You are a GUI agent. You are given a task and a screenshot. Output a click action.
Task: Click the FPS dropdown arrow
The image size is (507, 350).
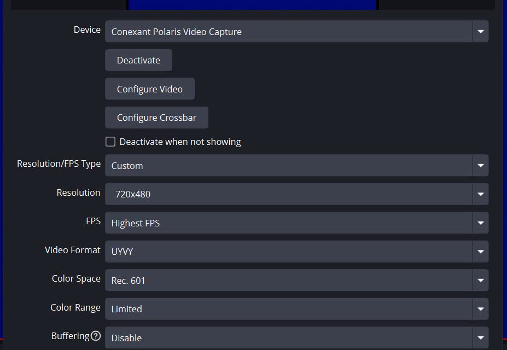[480, 223]
